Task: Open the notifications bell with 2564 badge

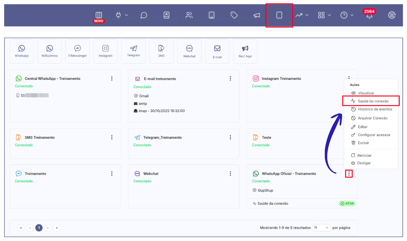Action: tap(369, 16)
